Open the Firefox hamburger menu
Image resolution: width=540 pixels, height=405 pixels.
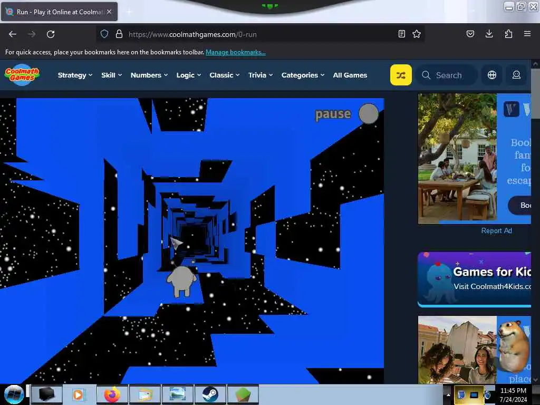coord(527,34)
